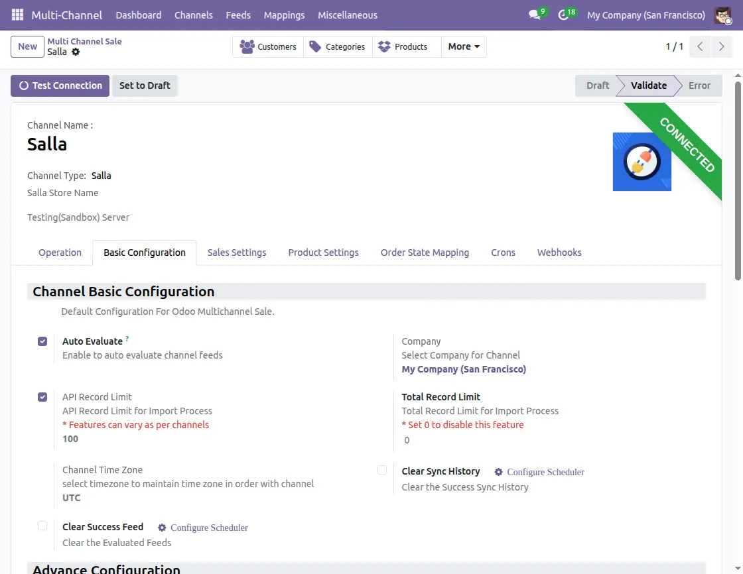The height and width of the screenshot is (574, 743).
Task: Click Configure Scheduler link beside Clear Success Feed
Action: [x=208, y=528]
